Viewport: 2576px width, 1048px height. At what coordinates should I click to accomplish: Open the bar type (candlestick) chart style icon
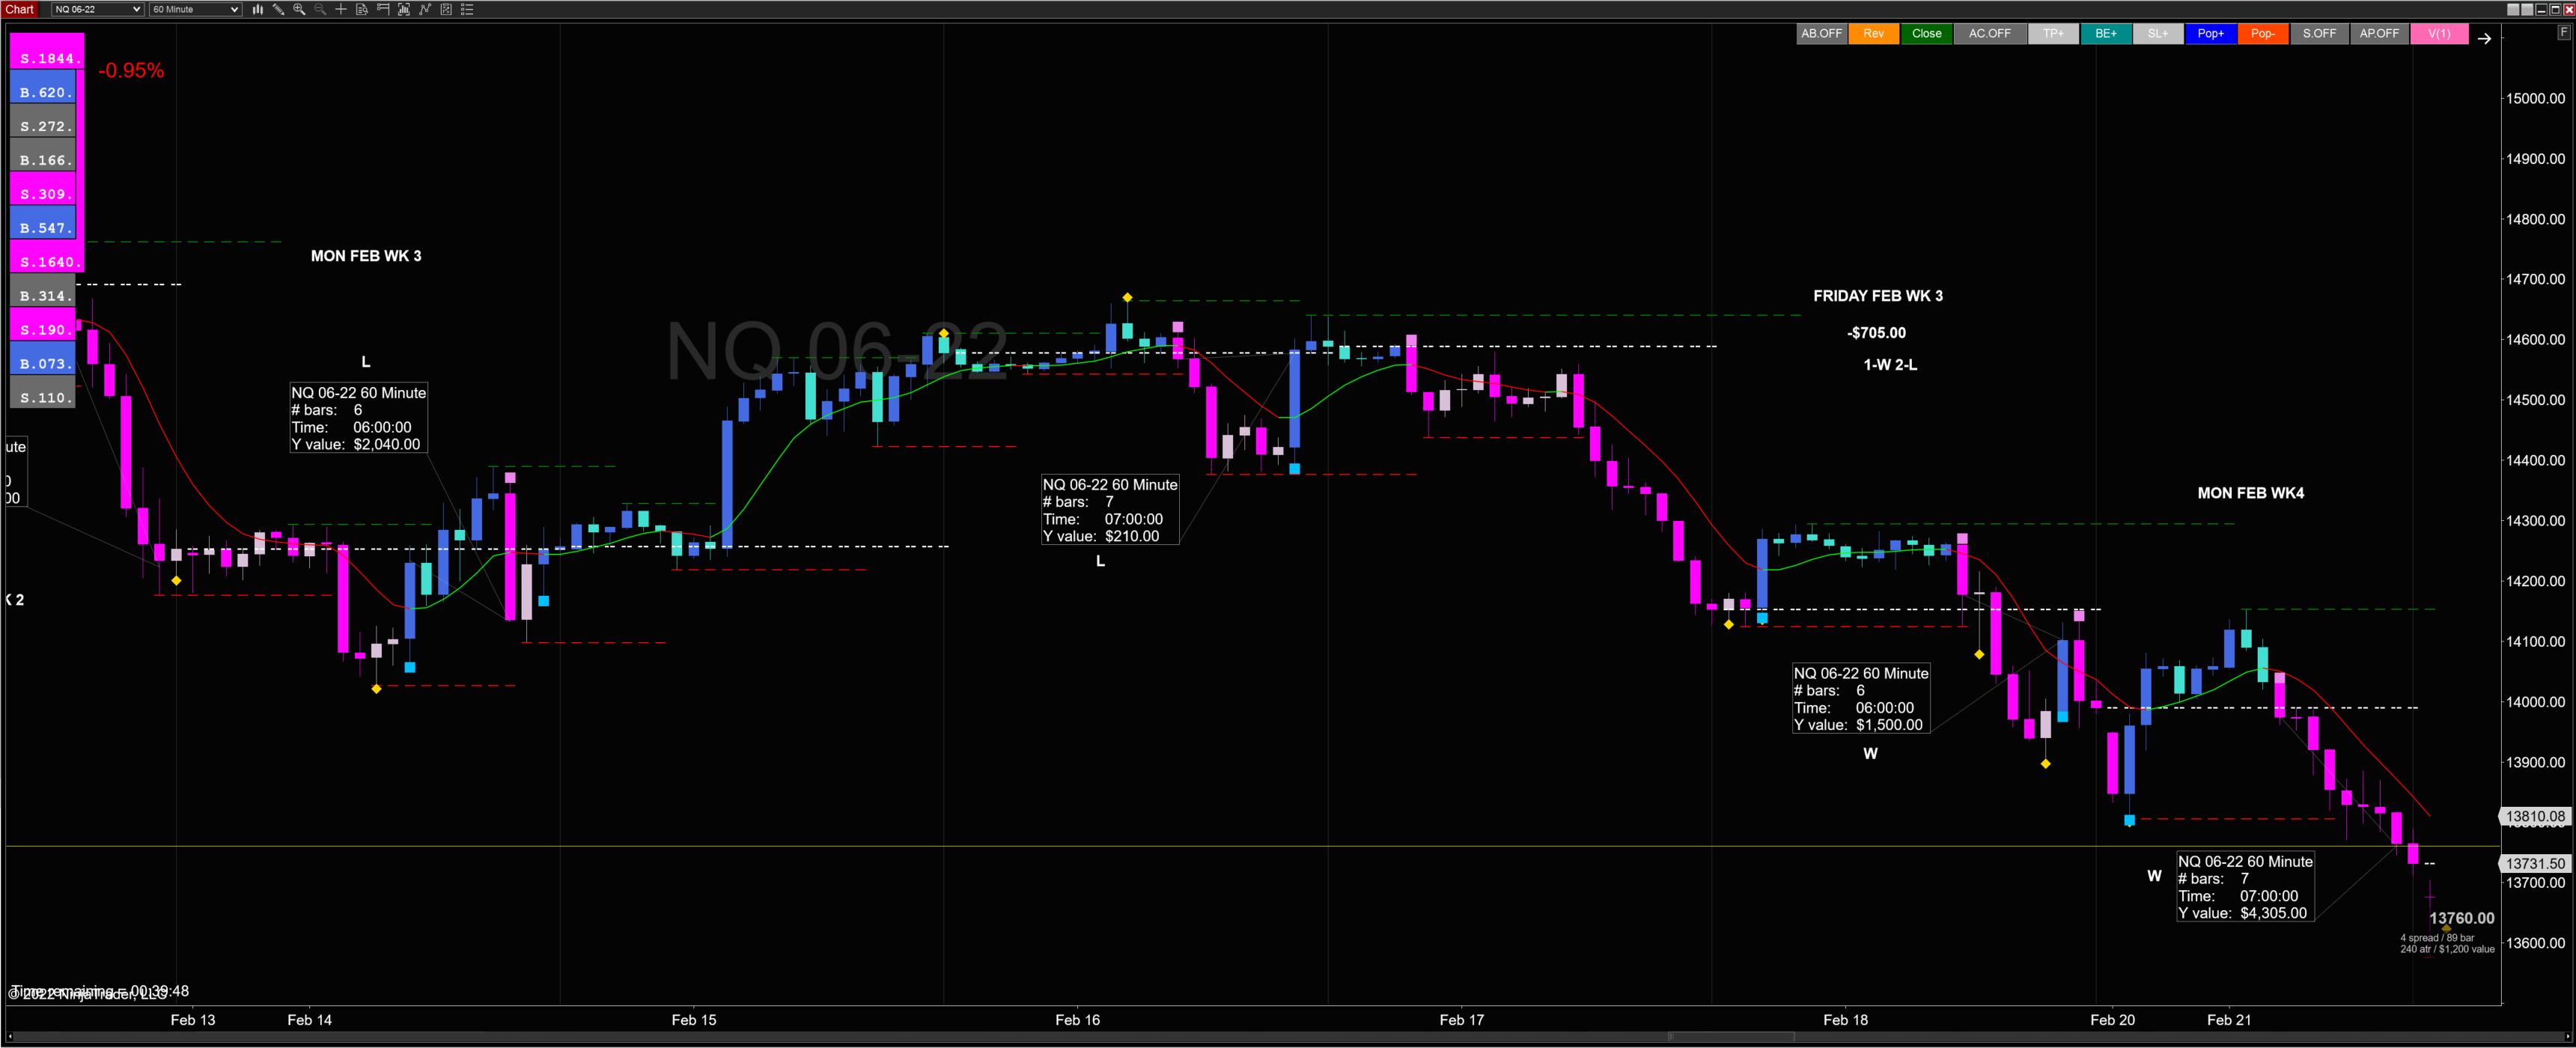258,9
